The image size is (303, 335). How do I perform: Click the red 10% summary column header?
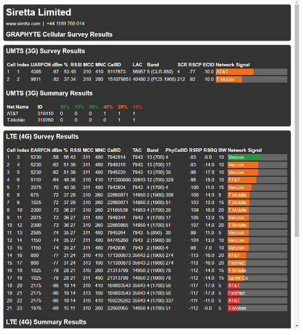[137, 107]
